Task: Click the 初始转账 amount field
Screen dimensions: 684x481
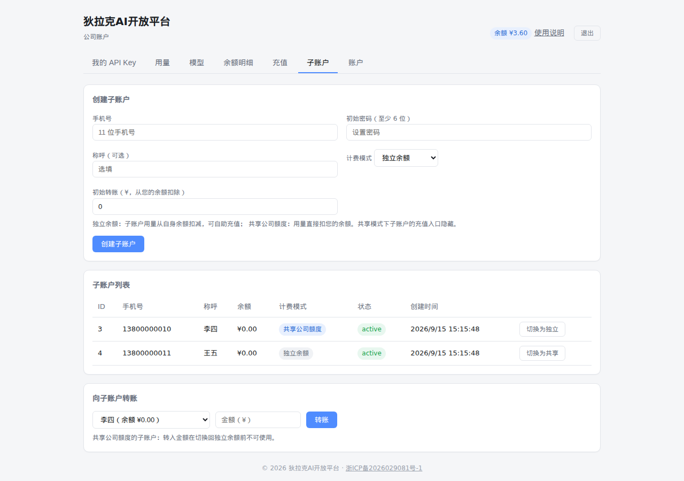Action: 215,206
